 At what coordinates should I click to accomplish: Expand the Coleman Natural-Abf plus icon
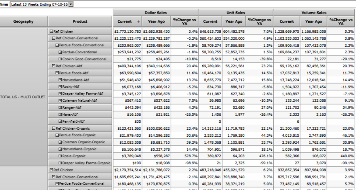[60, 100]
